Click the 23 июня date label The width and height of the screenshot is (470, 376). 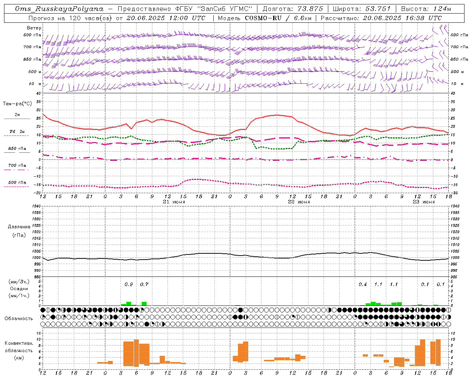tap(424, 202)
